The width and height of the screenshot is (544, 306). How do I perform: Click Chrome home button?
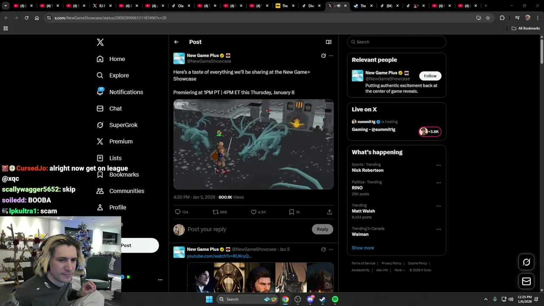(37, 18)
